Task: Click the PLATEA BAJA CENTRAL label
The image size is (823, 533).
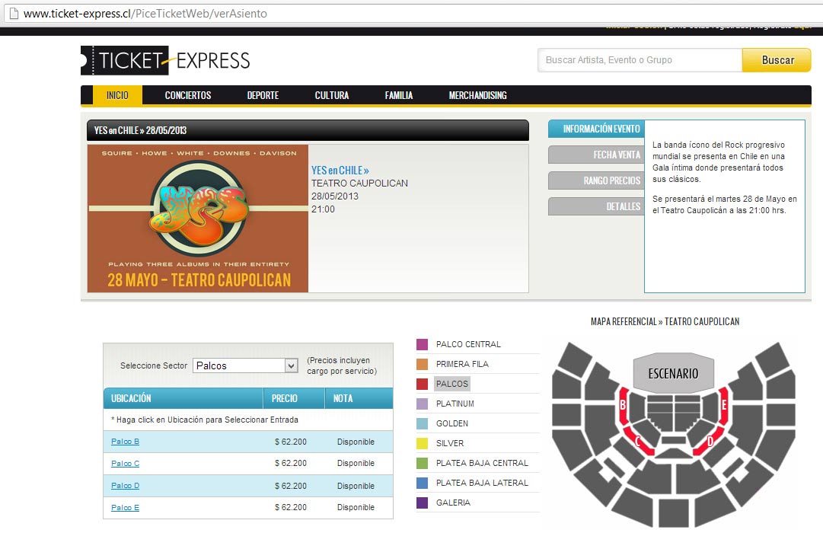Action: (482, 463)
